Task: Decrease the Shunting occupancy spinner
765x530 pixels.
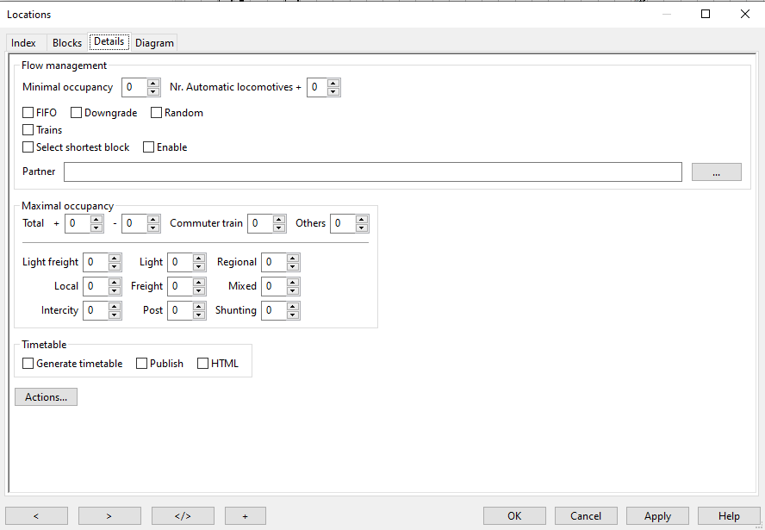Action: click(x=293, y=315)
